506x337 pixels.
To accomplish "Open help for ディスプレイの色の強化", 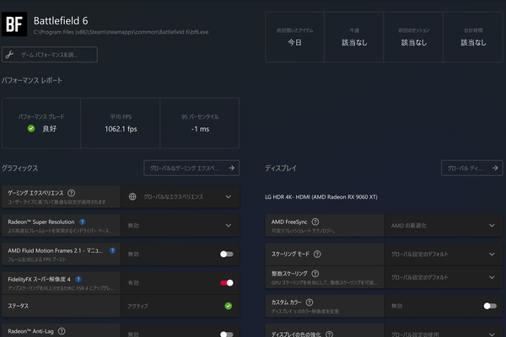I will tap(329, 334).
